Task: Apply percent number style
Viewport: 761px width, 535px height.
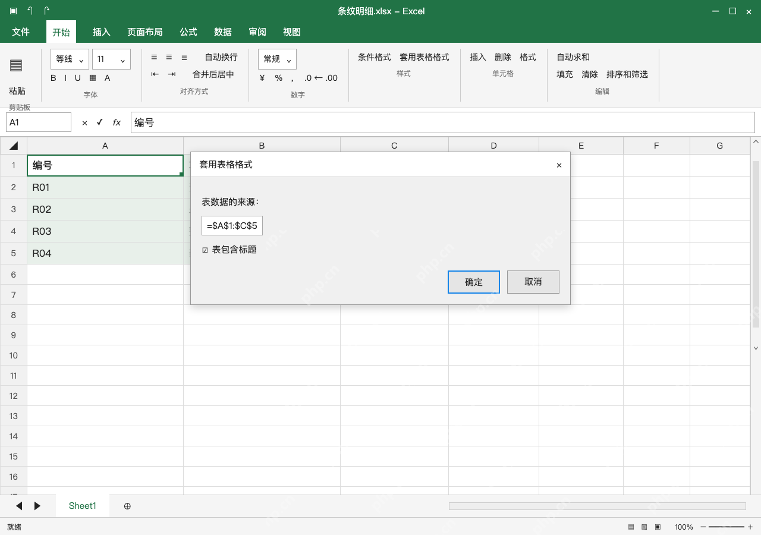Action: [x=278, y=78]
